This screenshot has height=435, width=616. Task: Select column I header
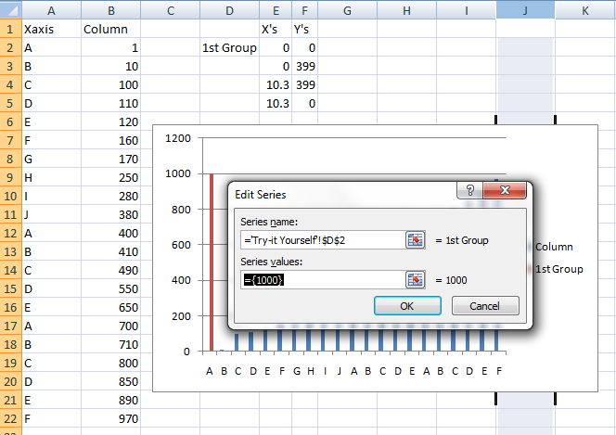click(x=466, y=10)
